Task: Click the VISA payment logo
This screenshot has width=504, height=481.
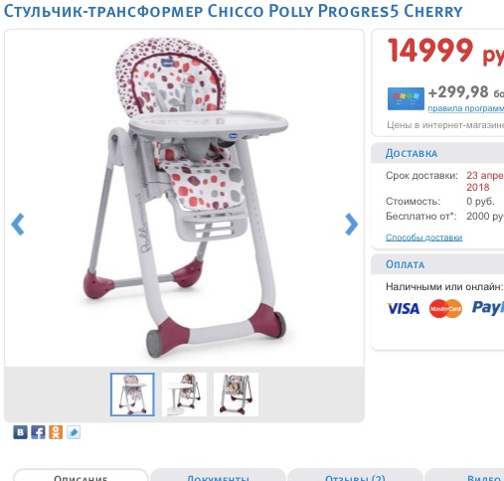Action: pos(404,308)
